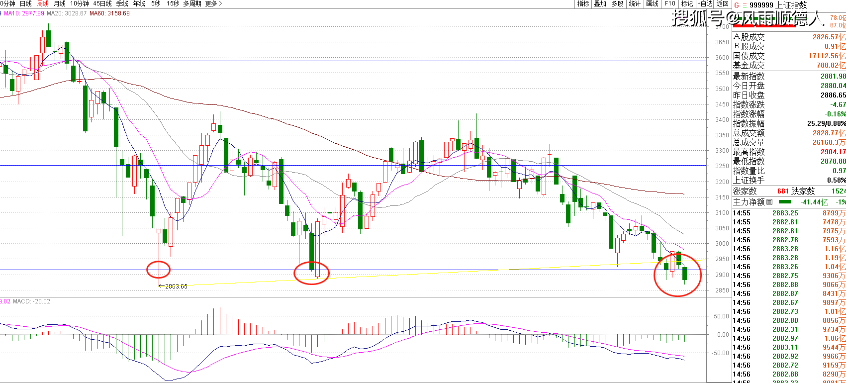Click the 返回 back button
The image size is (846, 383).
click(722, 3)
